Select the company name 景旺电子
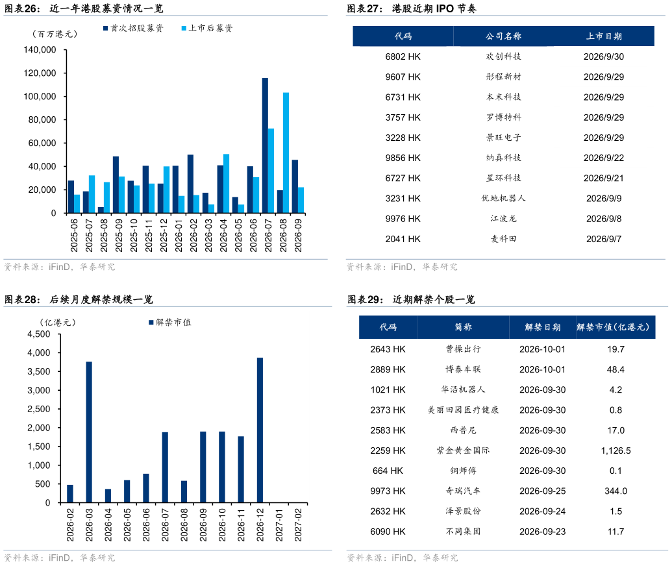 click(503, 138)
